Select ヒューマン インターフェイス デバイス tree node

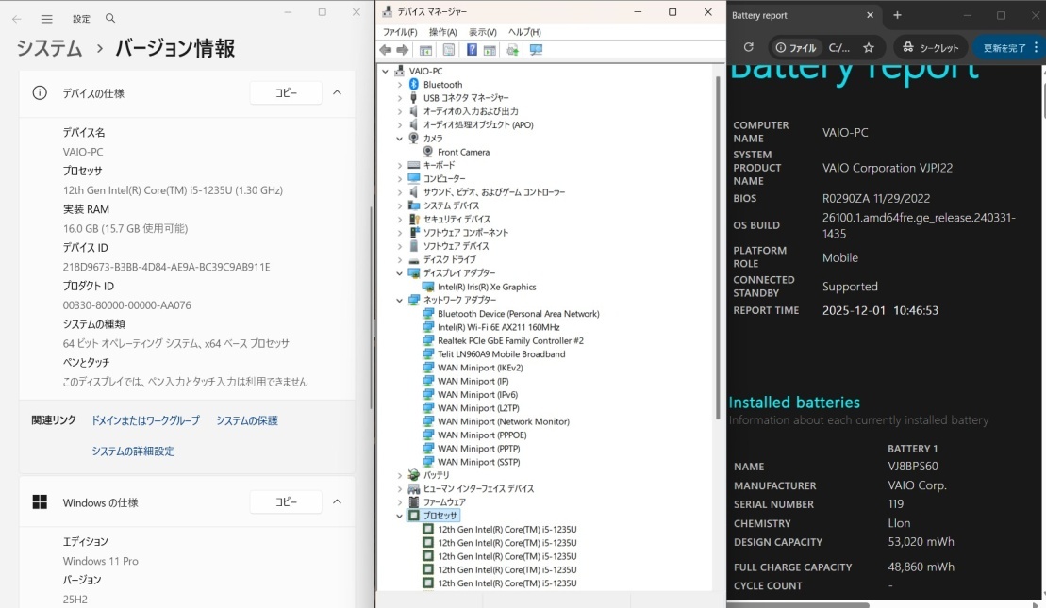click(478, 488)
